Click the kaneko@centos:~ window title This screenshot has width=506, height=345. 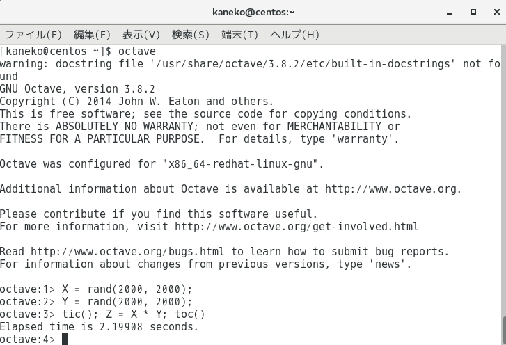point(253,12)
